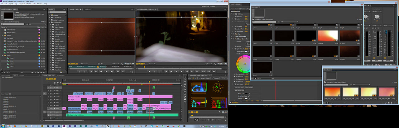
Task: Choose the Pen tool in the Tools panel
Action: point(185,97)
